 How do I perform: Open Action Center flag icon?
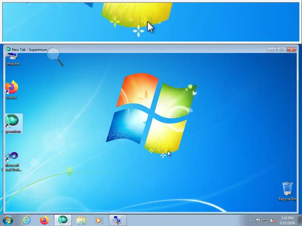point(258,220)
